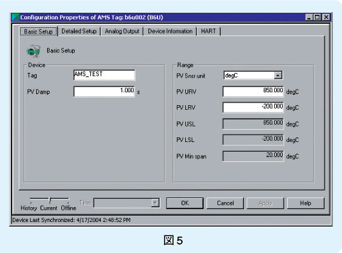This screenshot has width=342, height=253.
Task: Click the PV Damp input field
Action: pyautogui.click(x=105, y=92)
